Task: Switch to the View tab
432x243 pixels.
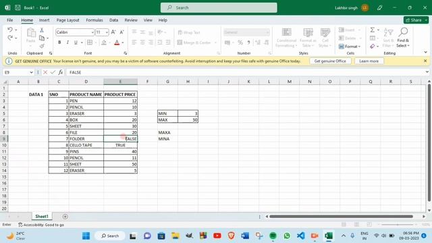Action: tap(148, 20)
